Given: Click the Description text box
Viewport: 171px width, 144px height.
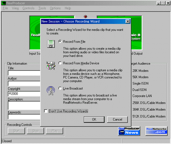Looking at the screenshot, I should tap(24, 106).
